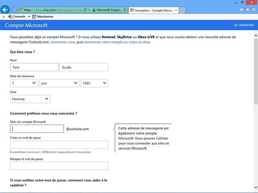Open the Home page icon
This screenshot has height=193, width=258.
[x=242, y=10]
